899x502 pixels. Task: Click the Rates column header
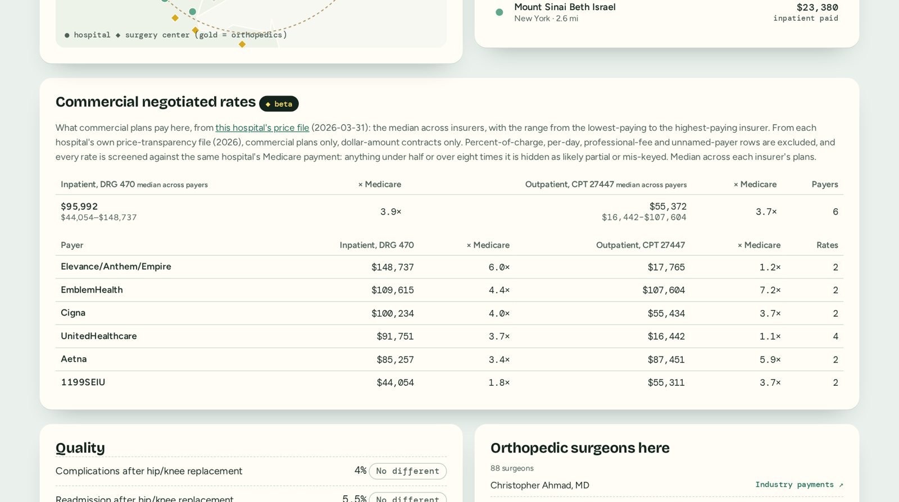tap(827, 245)
